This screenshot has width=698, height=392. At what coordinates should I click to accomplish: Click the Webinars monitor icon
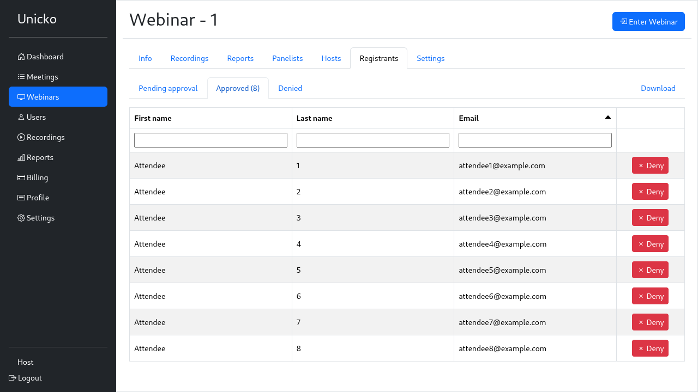click(21, 97)
